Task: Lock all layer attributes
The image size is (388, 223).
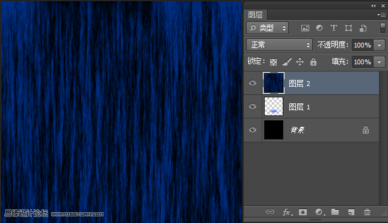Action: [x=313, y=61]
